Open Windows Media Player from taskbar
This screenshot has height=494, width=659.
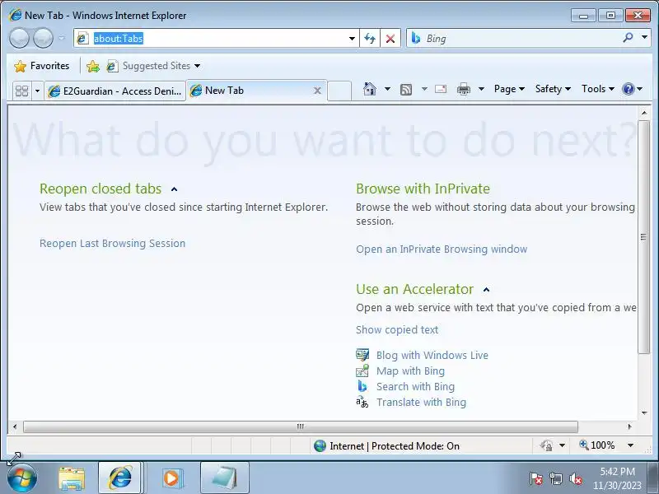pos(172,478)
